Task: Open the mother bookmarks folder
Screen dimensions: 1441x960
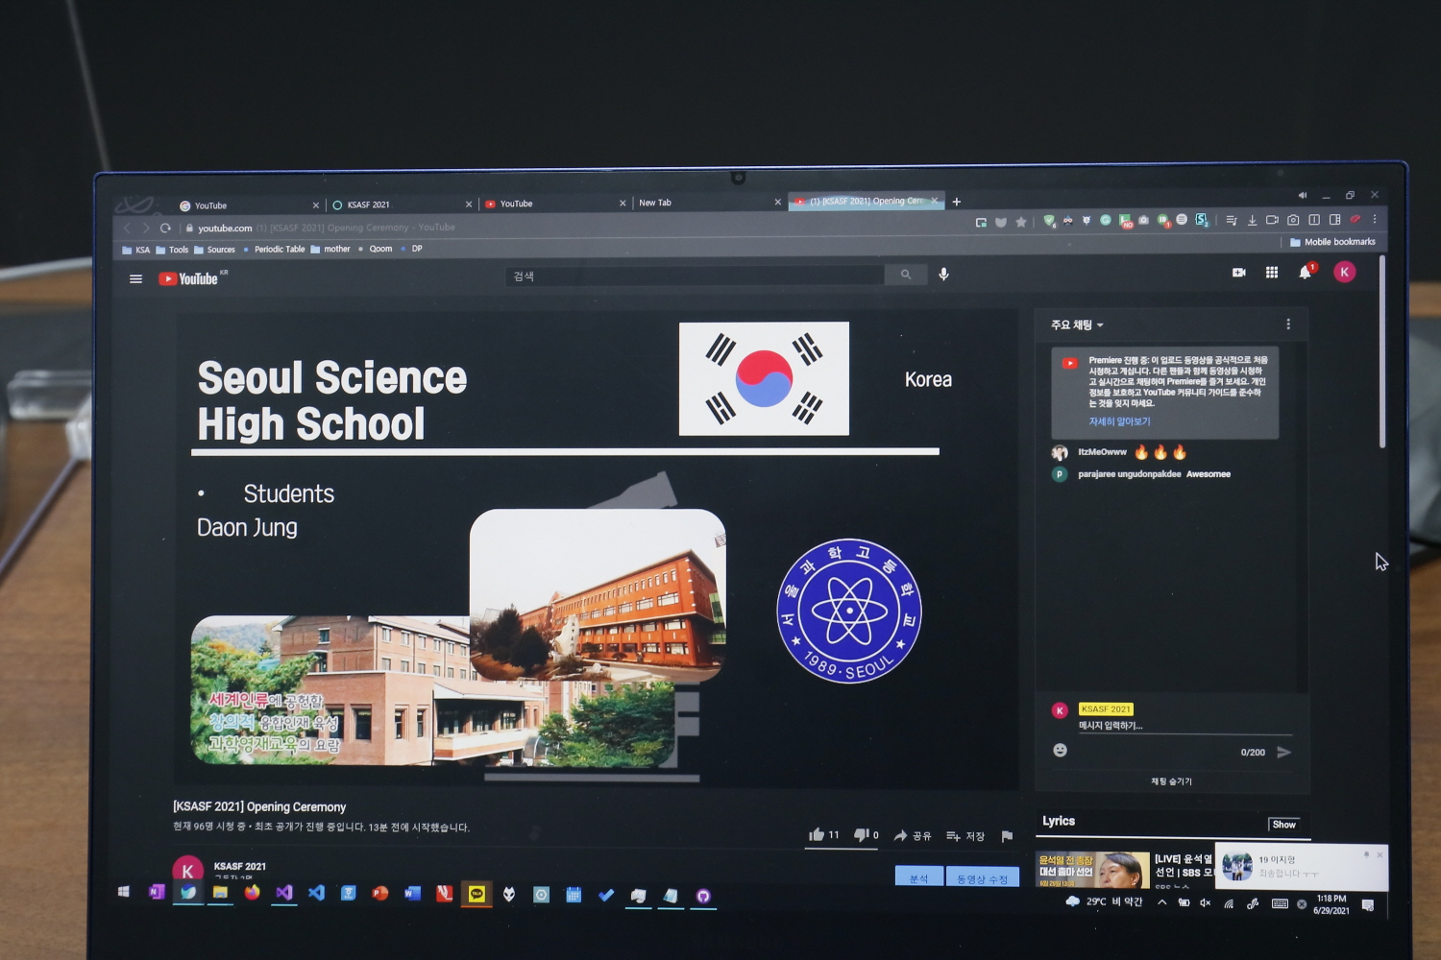Action: (330, 250)
